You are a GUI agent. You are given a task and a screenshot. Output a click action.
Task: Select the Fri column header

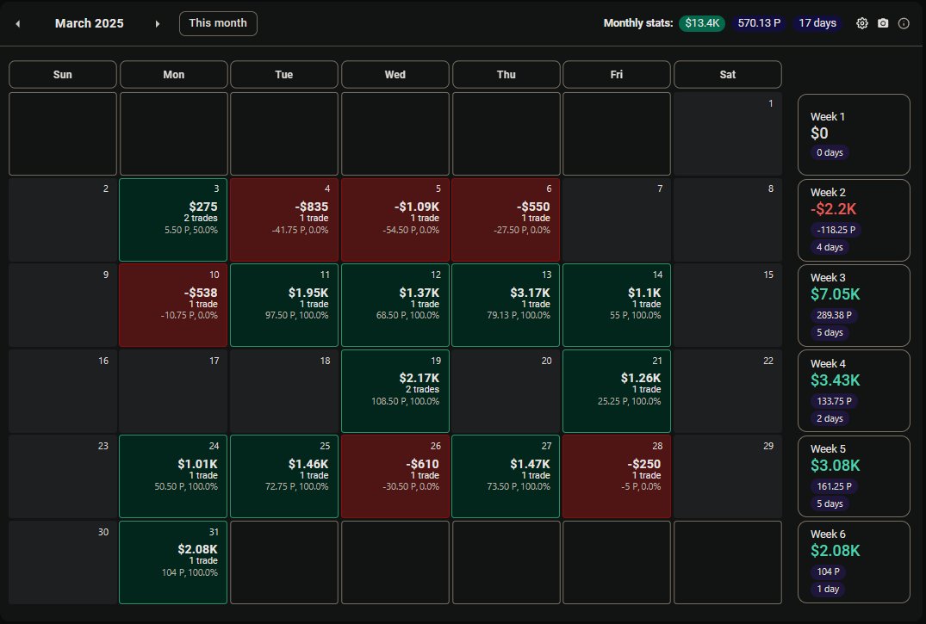click(617, 74)
